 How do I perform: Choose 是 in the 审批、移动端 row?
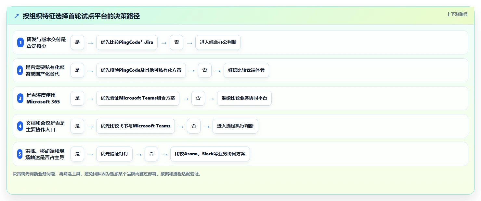[x=77, y=154]
